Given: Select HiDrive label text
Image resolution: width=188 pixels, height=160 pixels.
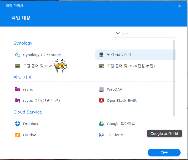Looking at the screenshot, I should (x=30, y=135).
